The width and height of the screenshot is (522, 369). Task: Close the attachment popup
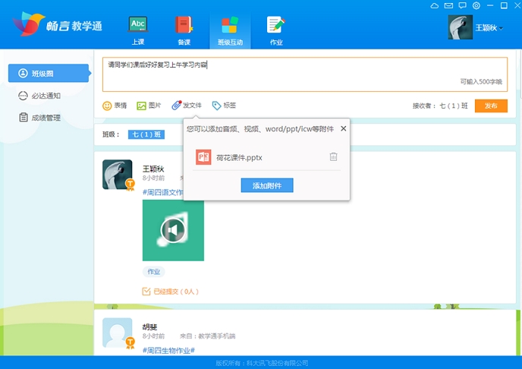(343, 129)
